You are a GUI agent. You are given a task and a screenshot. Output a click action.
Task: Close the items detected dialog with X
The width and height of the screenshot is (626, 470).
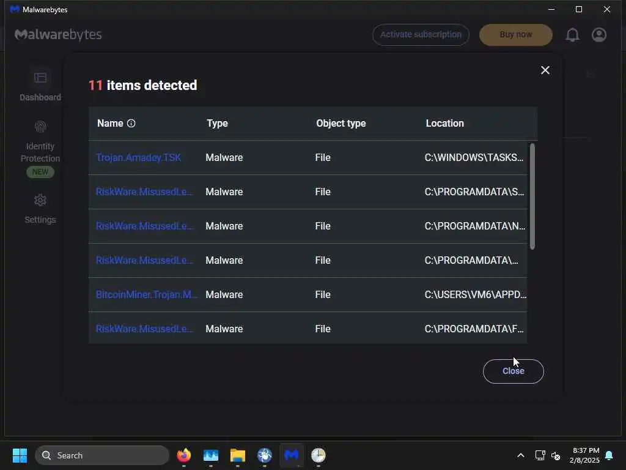[545, 70]
